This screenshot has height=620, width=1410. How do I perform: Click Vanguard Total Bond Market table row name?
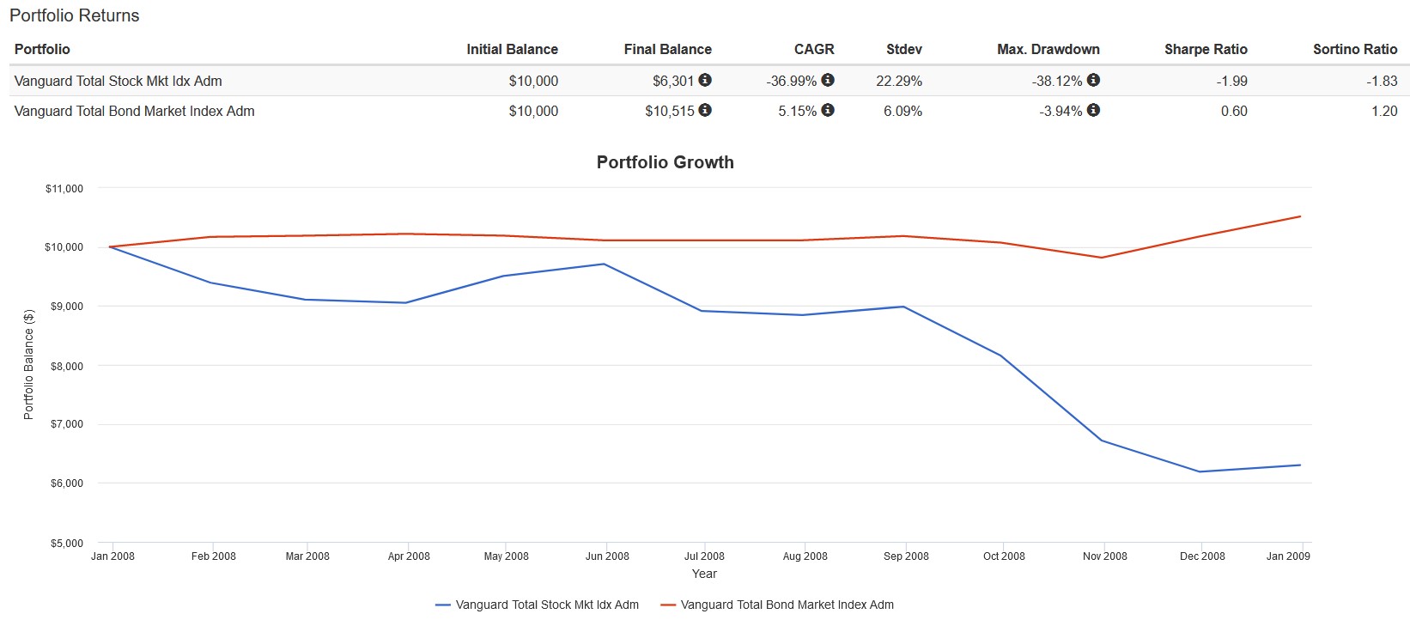click(135, 111)
